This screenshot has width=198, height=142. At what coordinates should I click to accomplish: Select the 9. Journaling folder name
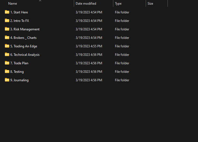tap(19, 80)
